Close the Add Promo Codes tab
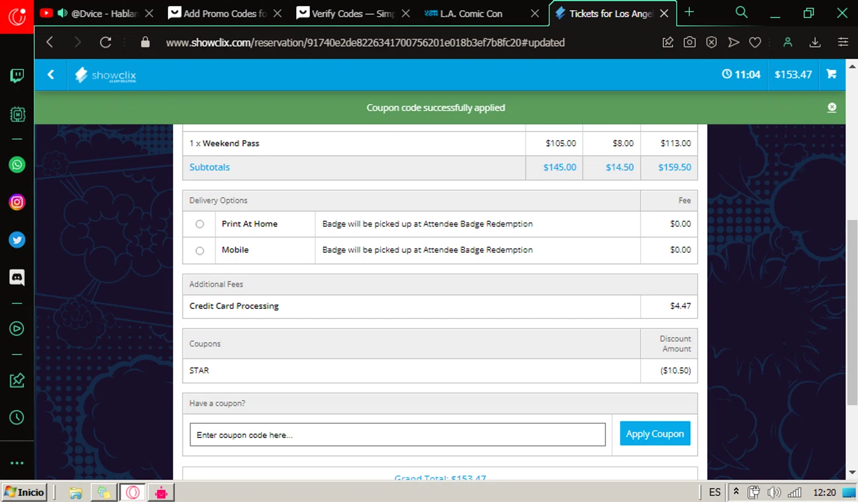Screen dimensions: 858x502 [277, 13]
